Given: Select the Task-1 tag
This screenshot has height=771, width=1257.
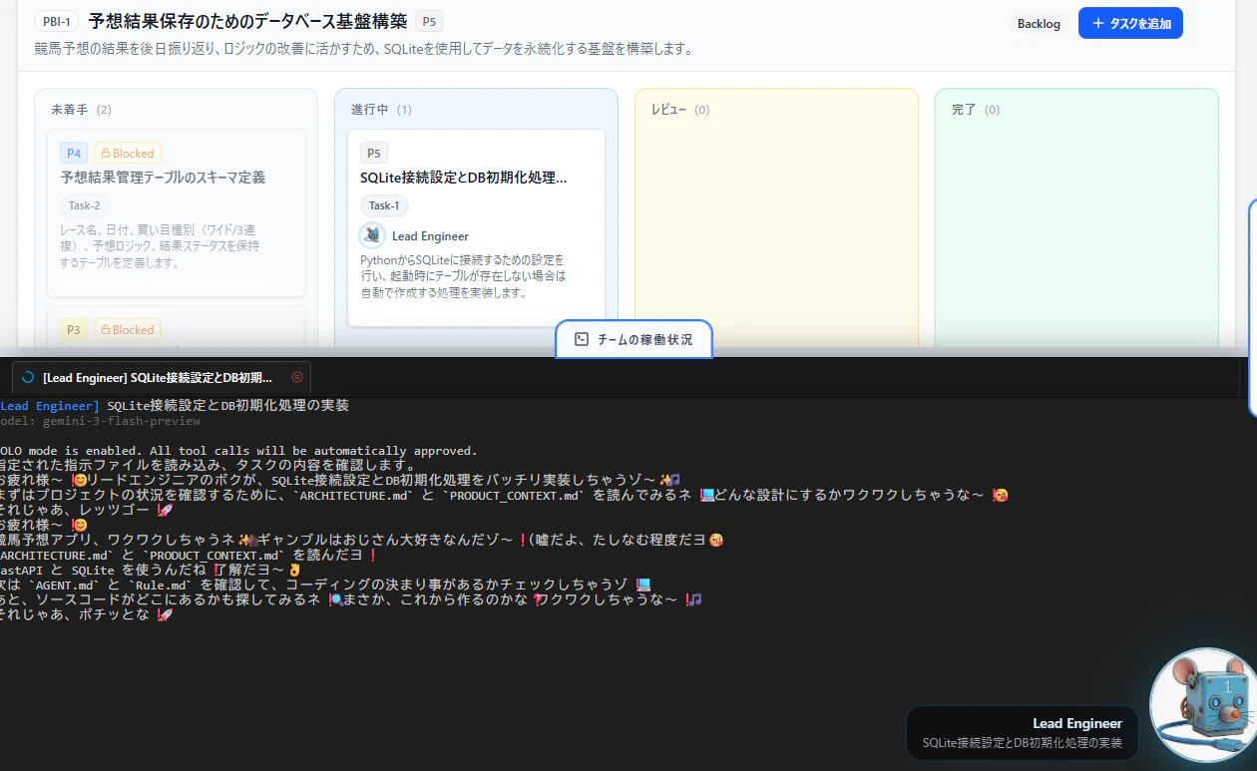Looking at the screenshot, I should [x=384, y=205].
